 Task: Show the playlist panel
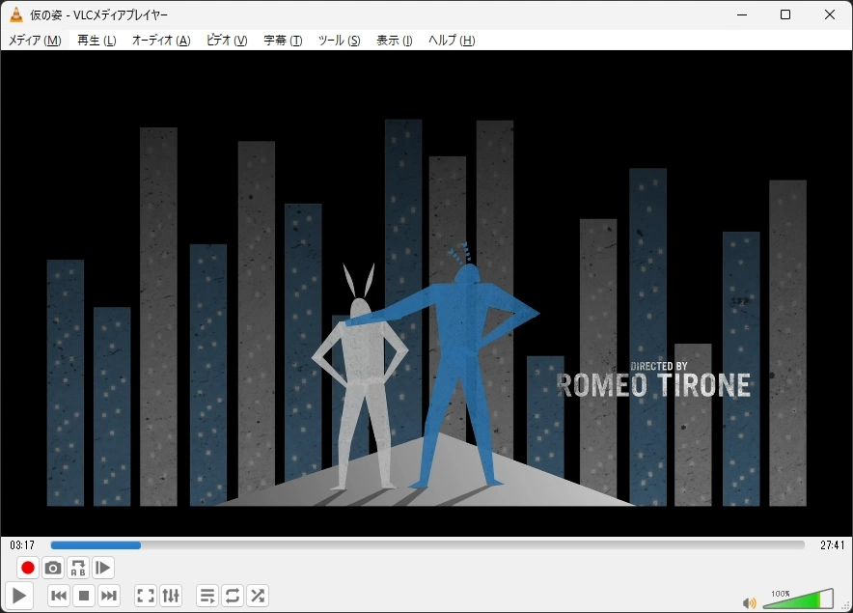pyautogui.click(x=207, y=596)
